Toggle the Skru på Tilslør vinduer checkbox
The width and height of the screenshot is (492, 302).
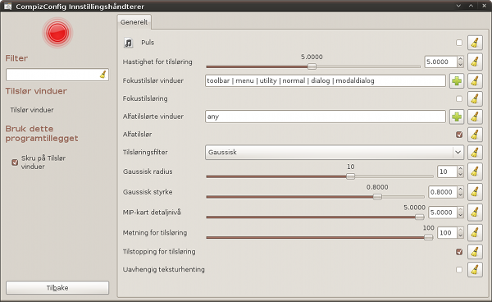point(15,162)
